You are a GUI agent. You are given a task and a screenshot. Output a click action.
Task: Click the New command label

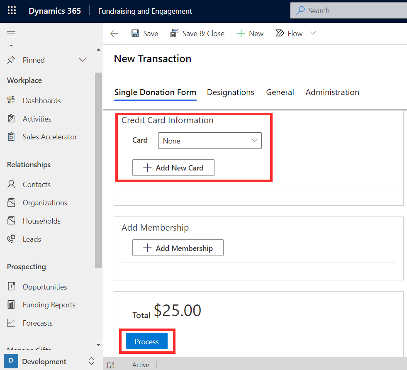pyautogui.click(x=256, y=34)
